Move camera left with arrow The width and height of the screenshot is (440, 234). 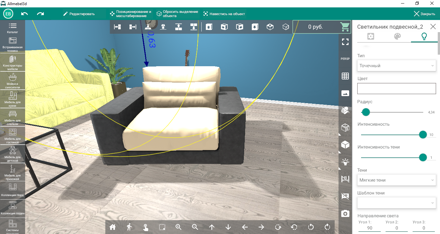coord(245,227)
